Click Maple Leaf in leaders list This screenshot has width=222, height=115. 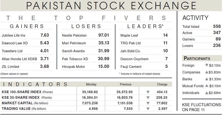point(129,35)
